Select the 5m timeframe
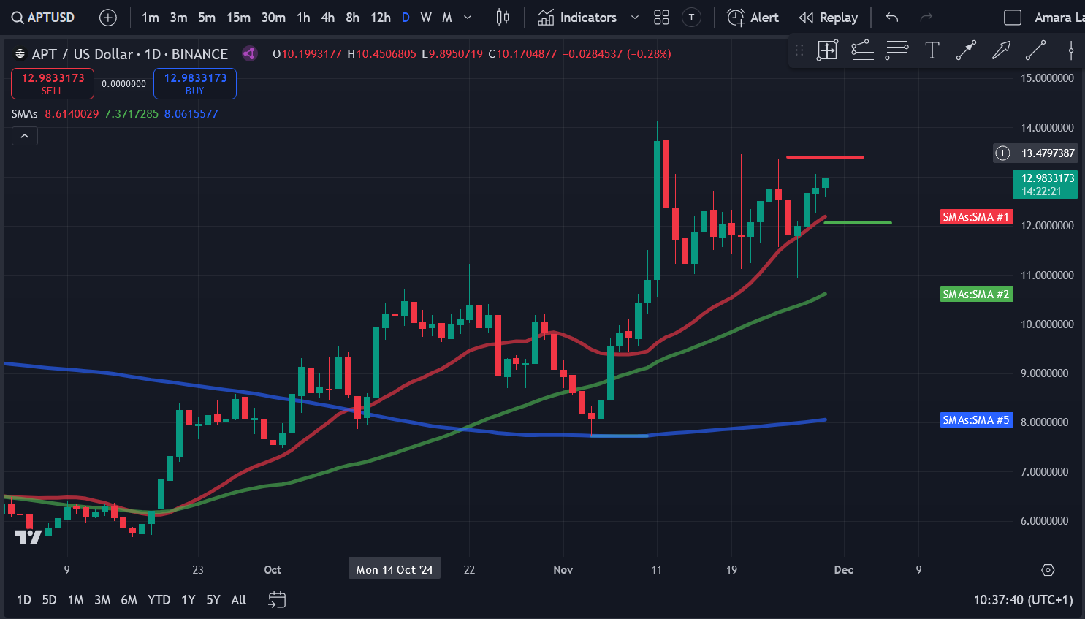The image size is (1085, 619). [x=207, y=18]
